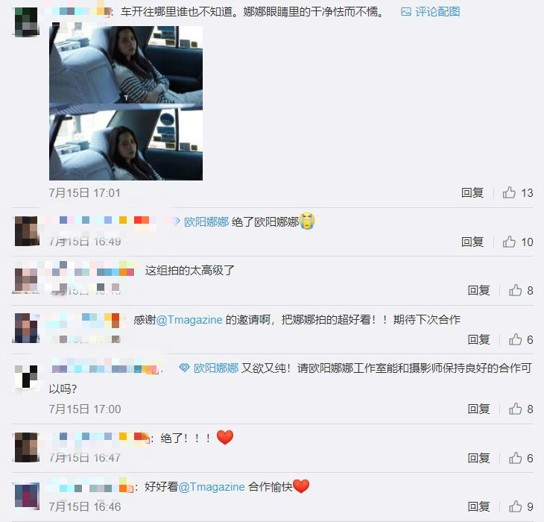Reply to the 16:46 '合作愉快' comment
This screenshot has width=544, height=522.
click(478, 507)
